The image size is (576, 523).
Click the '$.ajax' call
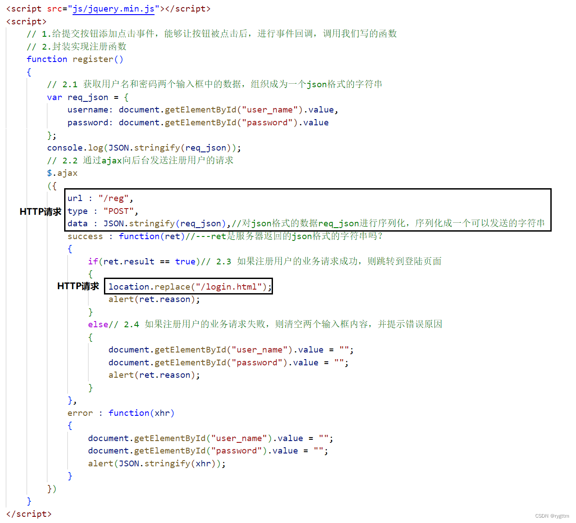point(62,173)
